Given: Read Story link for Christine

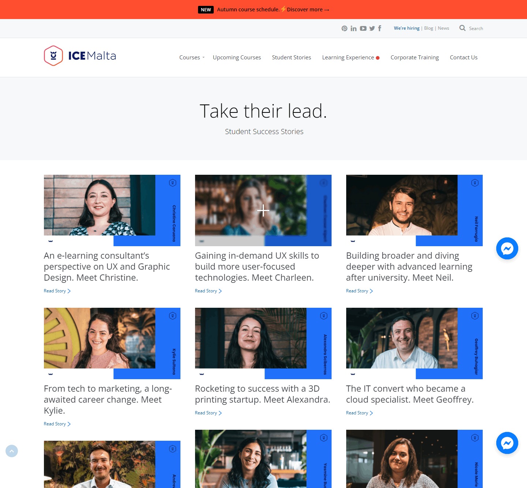Looking at the screenshot, I should (57, 291).
